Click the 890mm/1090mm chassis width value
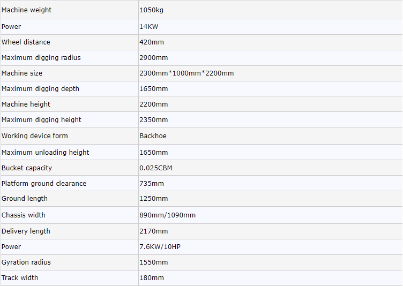This screenshot has height=286, width=403. coord(167,215)
